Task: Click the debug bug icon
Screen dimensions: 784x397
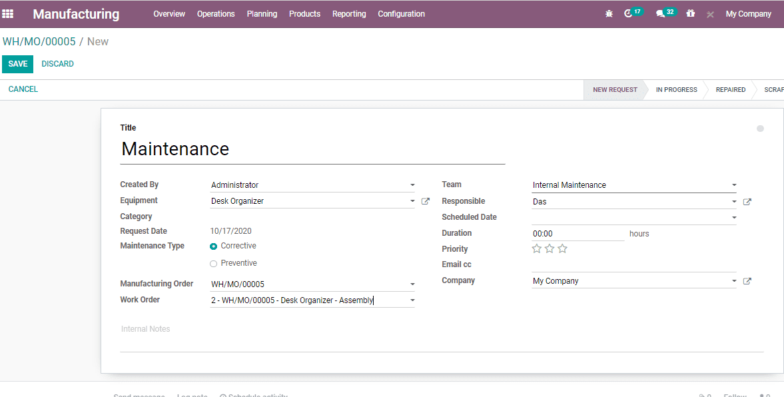Action: click(609, 13)
